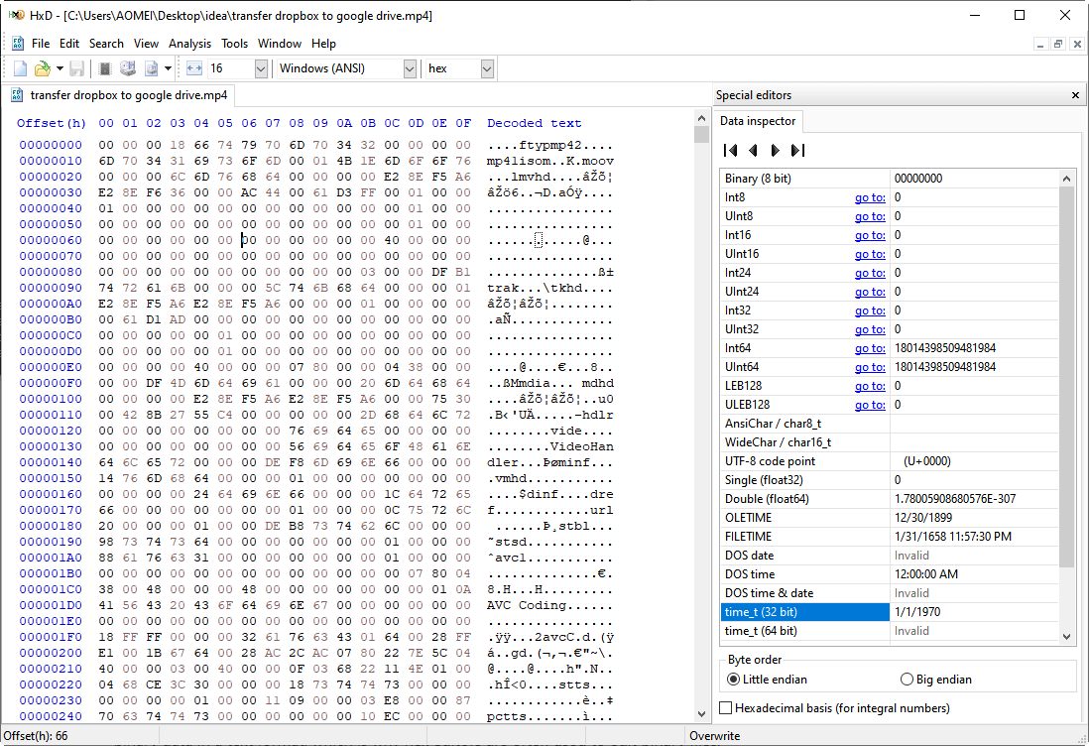Switch to the Data inspector tab
This screenshot has width=1089, height=746.
click(x=758, y=121)
